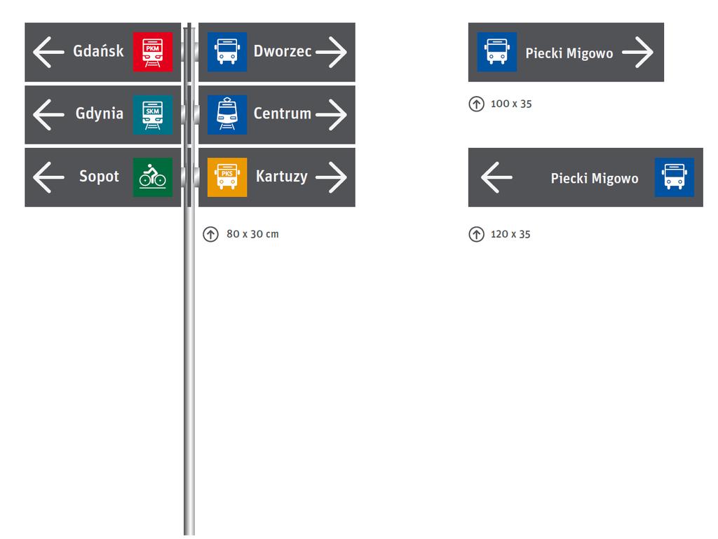Click the green bicycle icon
The height and width of the screenshot is (539, 718).
point(152,177)
